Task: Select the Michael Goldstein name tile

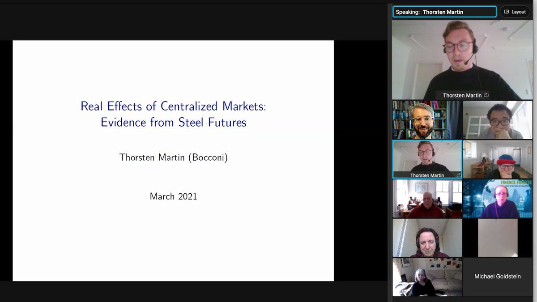Action: (x=497, y=276)
